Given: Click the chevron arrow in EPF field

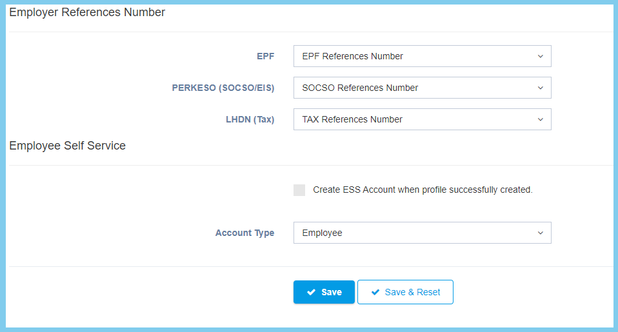Looking at the screenshot, I should coord(540,56).
